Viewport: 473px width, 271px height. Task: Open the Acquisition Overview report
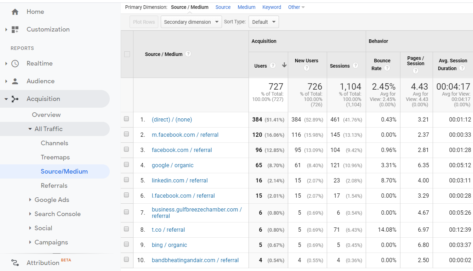coord(46,115)
